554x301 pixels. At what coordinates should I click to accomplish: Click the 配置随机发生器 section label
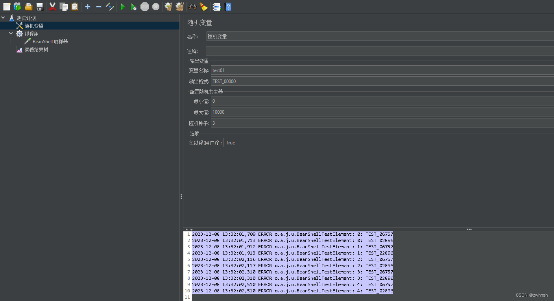tap(206, 92)
